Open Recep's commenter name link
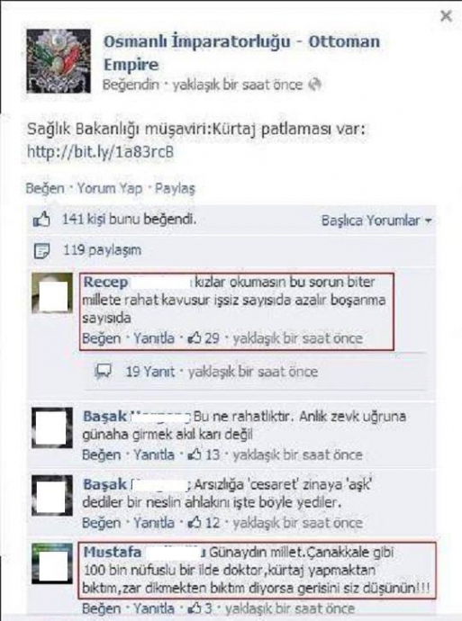This screenshot has height=621, width=462. tap(105, 282)
